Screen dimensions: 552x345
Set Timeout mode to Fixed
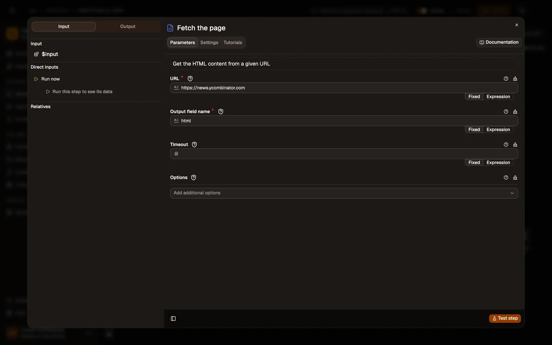[474, 163]
